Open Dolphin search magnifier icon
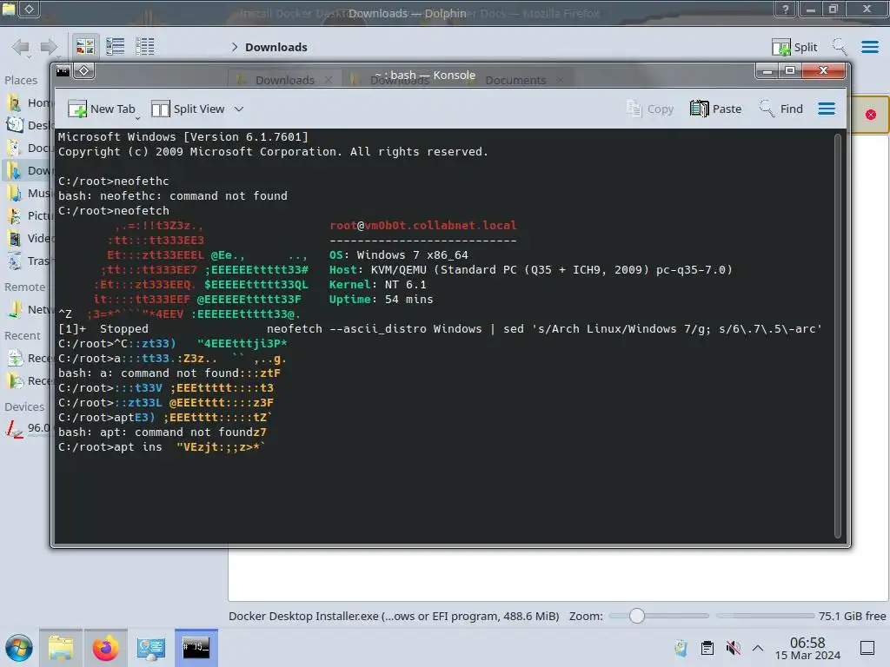The width and height of the screenshot is (890, 667). click(x=840, y=47)
